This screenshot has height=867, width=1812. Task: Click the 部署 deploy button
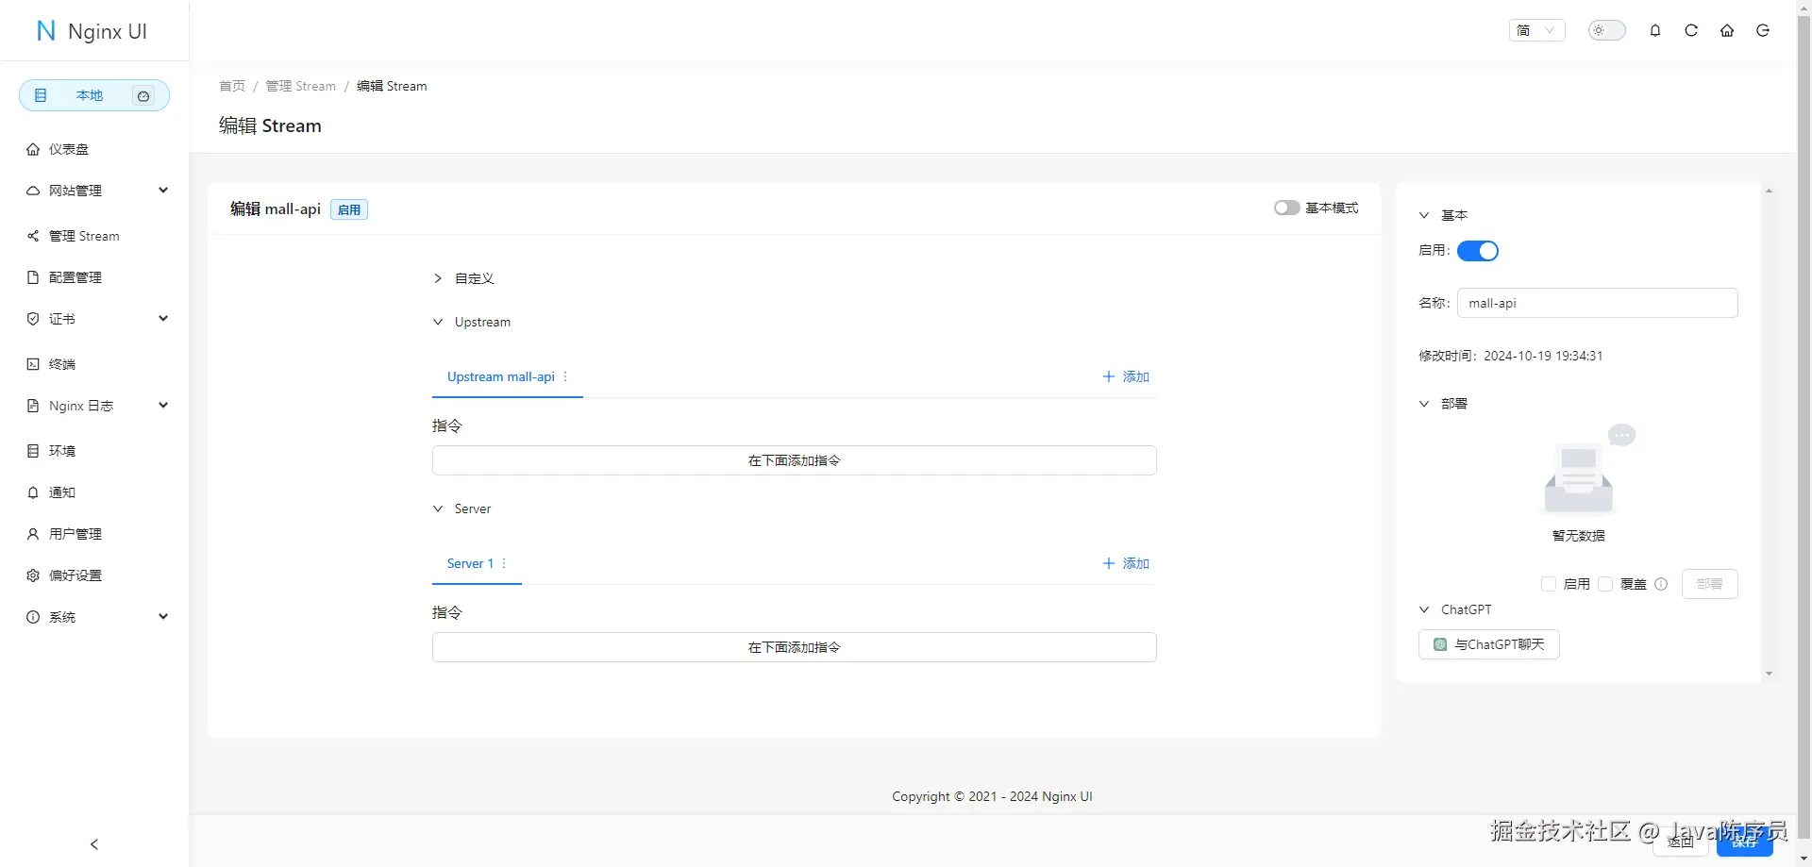coord(1710,584)
